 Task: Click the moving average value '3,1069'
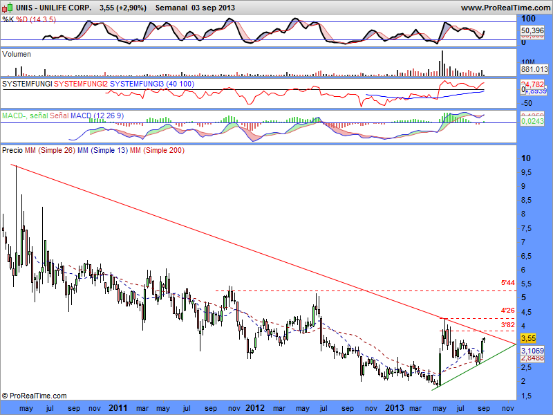[x=532, y=351]
